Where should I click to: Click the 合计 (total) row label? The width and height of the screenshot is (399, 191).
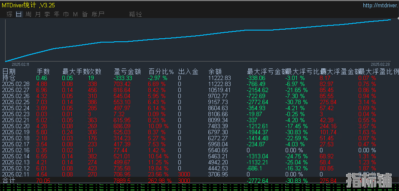[x=9, y=181]
